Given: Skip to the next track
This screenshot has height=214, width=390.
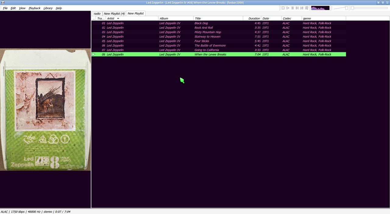Looking at the screenshot, I should click(x=302, y=8).
